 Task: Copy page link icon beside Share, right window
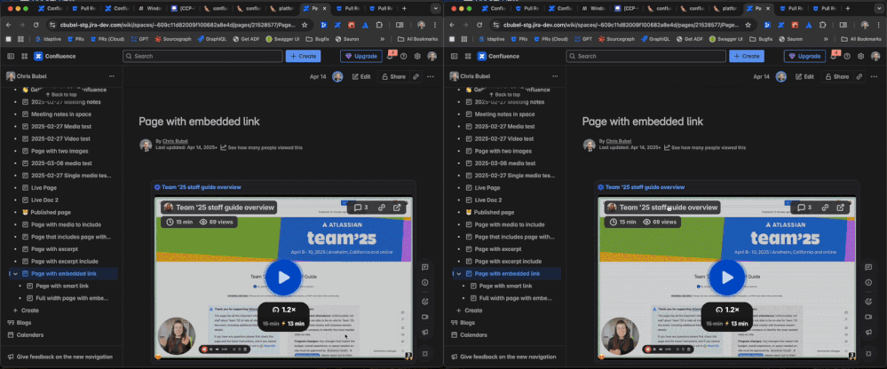[x=859, y=77]
